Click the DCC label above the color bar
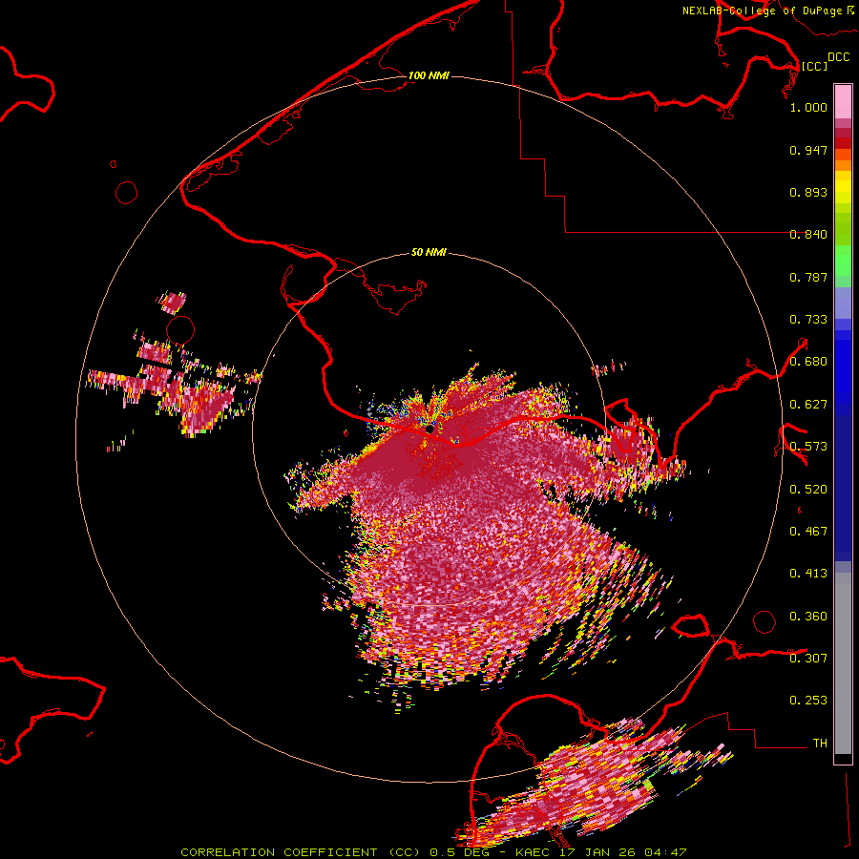 tap(839, 57)
